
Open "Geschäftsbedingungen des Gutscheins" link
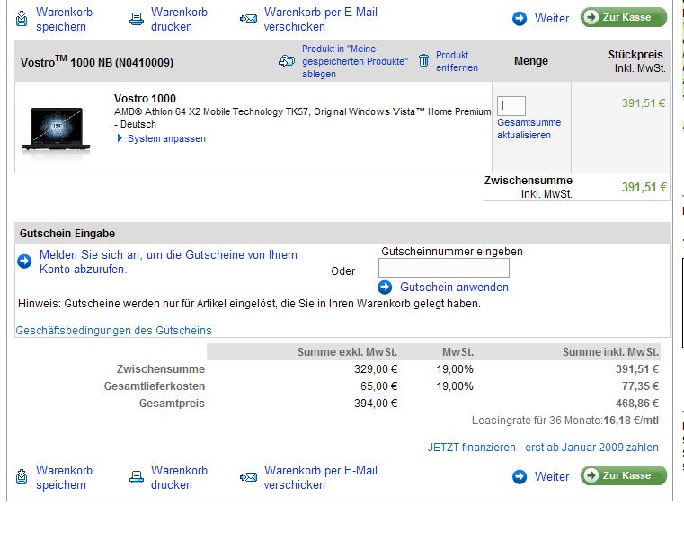pyautogui.click(x=114, y=330)
